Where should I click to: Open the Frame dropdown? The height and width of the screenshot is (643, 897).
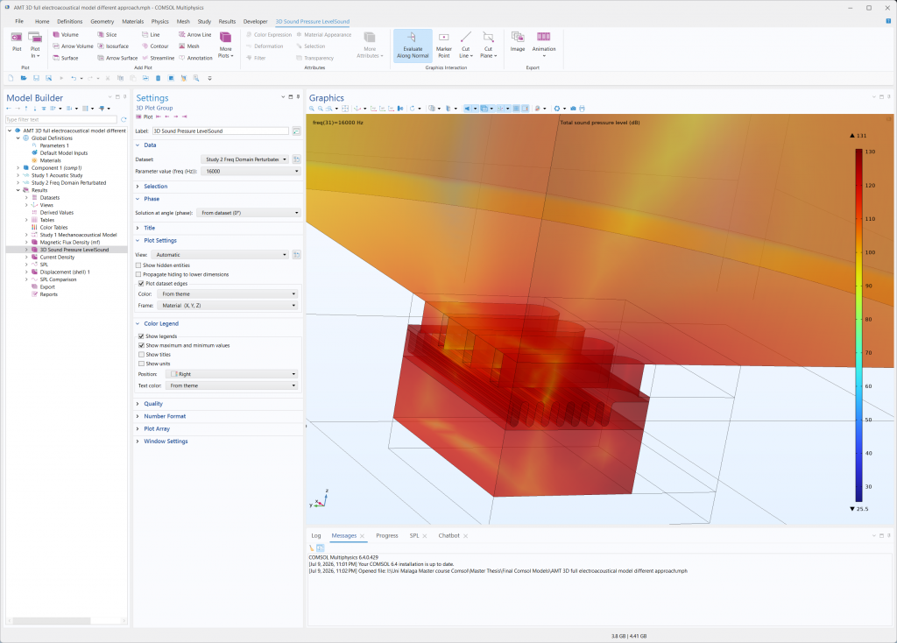(227, 306)
